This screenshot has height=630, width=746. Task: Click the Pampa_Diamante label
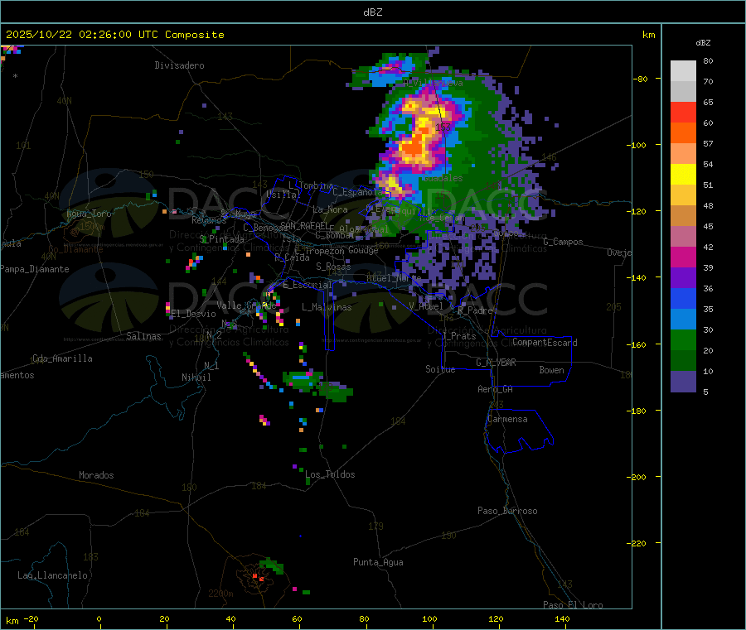(x=35, y=269)
